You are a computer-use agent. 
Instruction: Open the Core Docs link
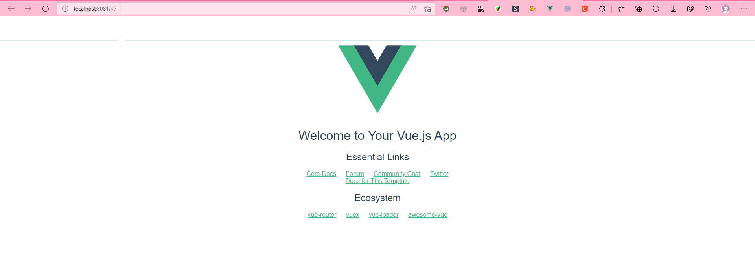coord(321,174)
